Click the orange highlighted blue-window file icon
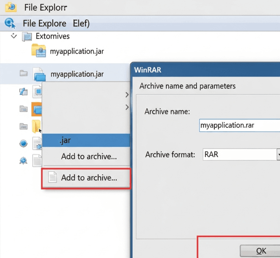Screen dimensions: 280x258 (x=37, y=109)
